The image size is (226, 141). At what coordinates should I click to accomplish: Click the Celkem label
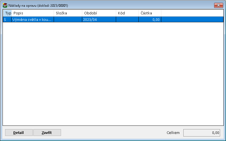pos(173,133)
